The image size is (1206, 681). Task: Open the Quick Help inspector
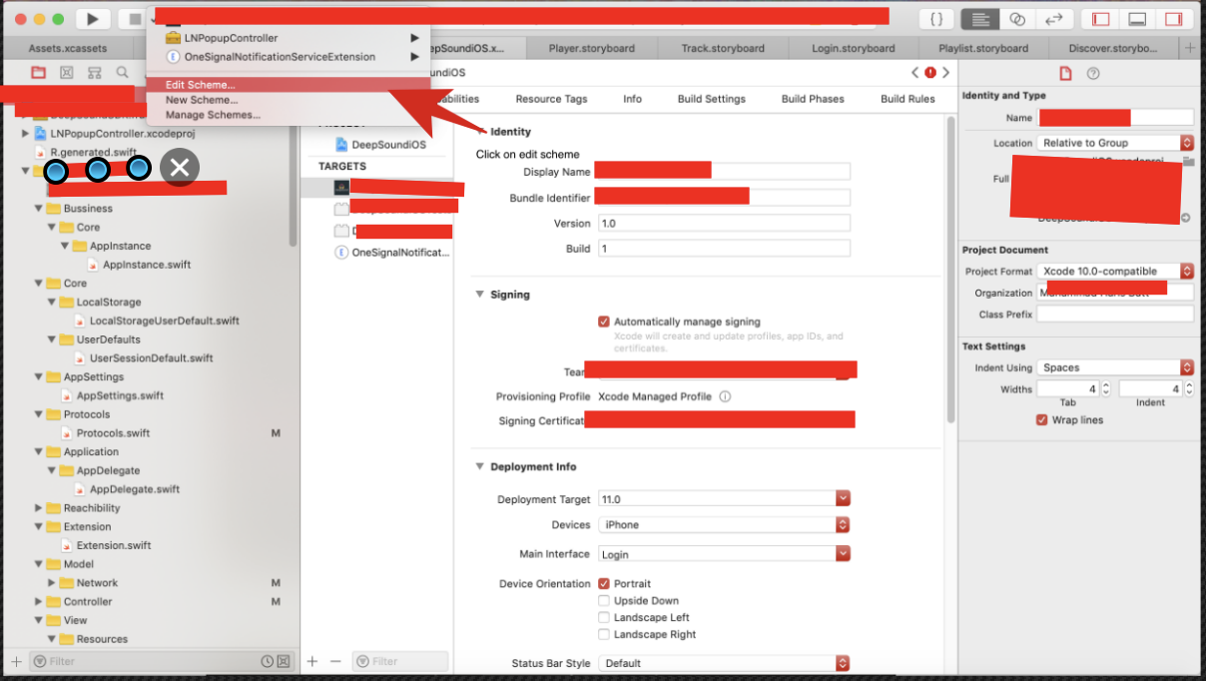pyautogui.click(x=1093, y=73)
